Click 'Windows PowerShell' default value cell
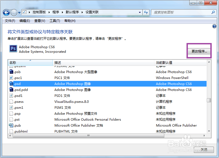 pyautogui.click(x=172, y=78)
